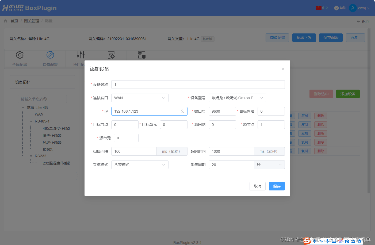Image resolution: width=375 pixels, height=245 pixels.
Task: Click the 配置下发 button
Action: pos(304,38)
